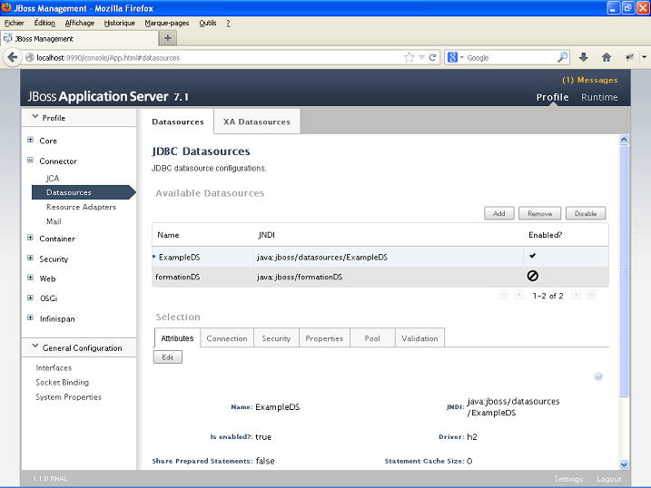
Task: Click the search magnifier icon in Google box
Action: 562,57
